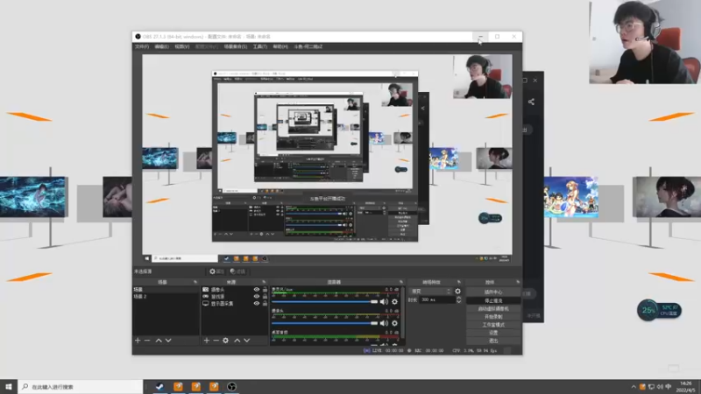Open the 视图(V) menu
Screen dimensions: 701x394
[182, 47]
